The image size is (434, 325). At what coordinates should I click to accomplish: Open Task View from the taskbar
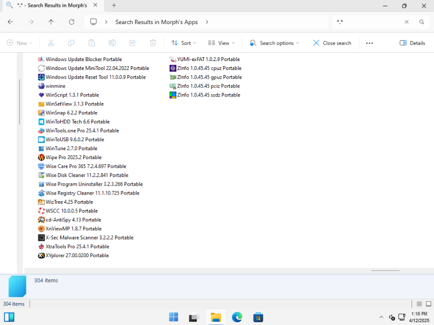pos(194,317)
